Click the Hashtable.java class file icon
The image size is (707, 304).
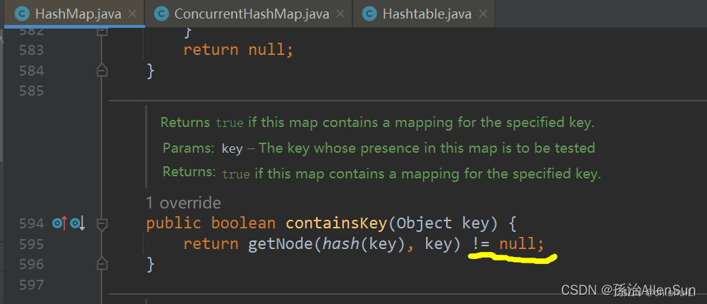[370, 14]
